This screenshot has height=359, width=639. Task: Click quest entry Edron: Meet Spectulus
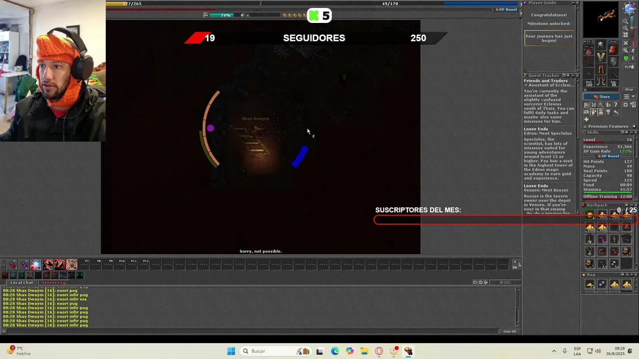548,134
